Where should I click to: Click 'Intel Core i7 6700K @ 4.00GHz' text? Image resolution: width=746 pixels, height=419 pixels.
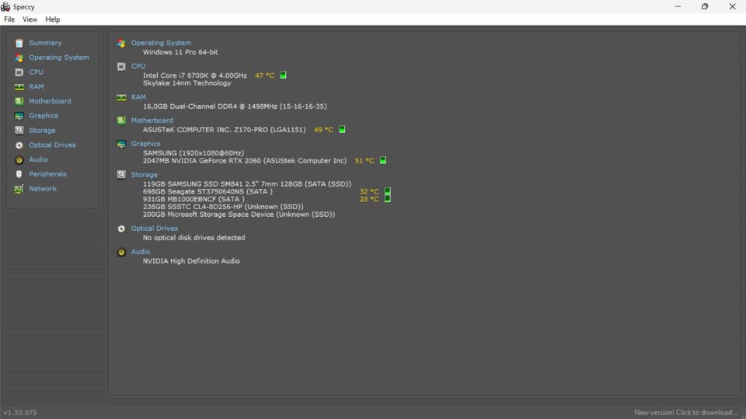pyautogui.click(x=195, y=75)
